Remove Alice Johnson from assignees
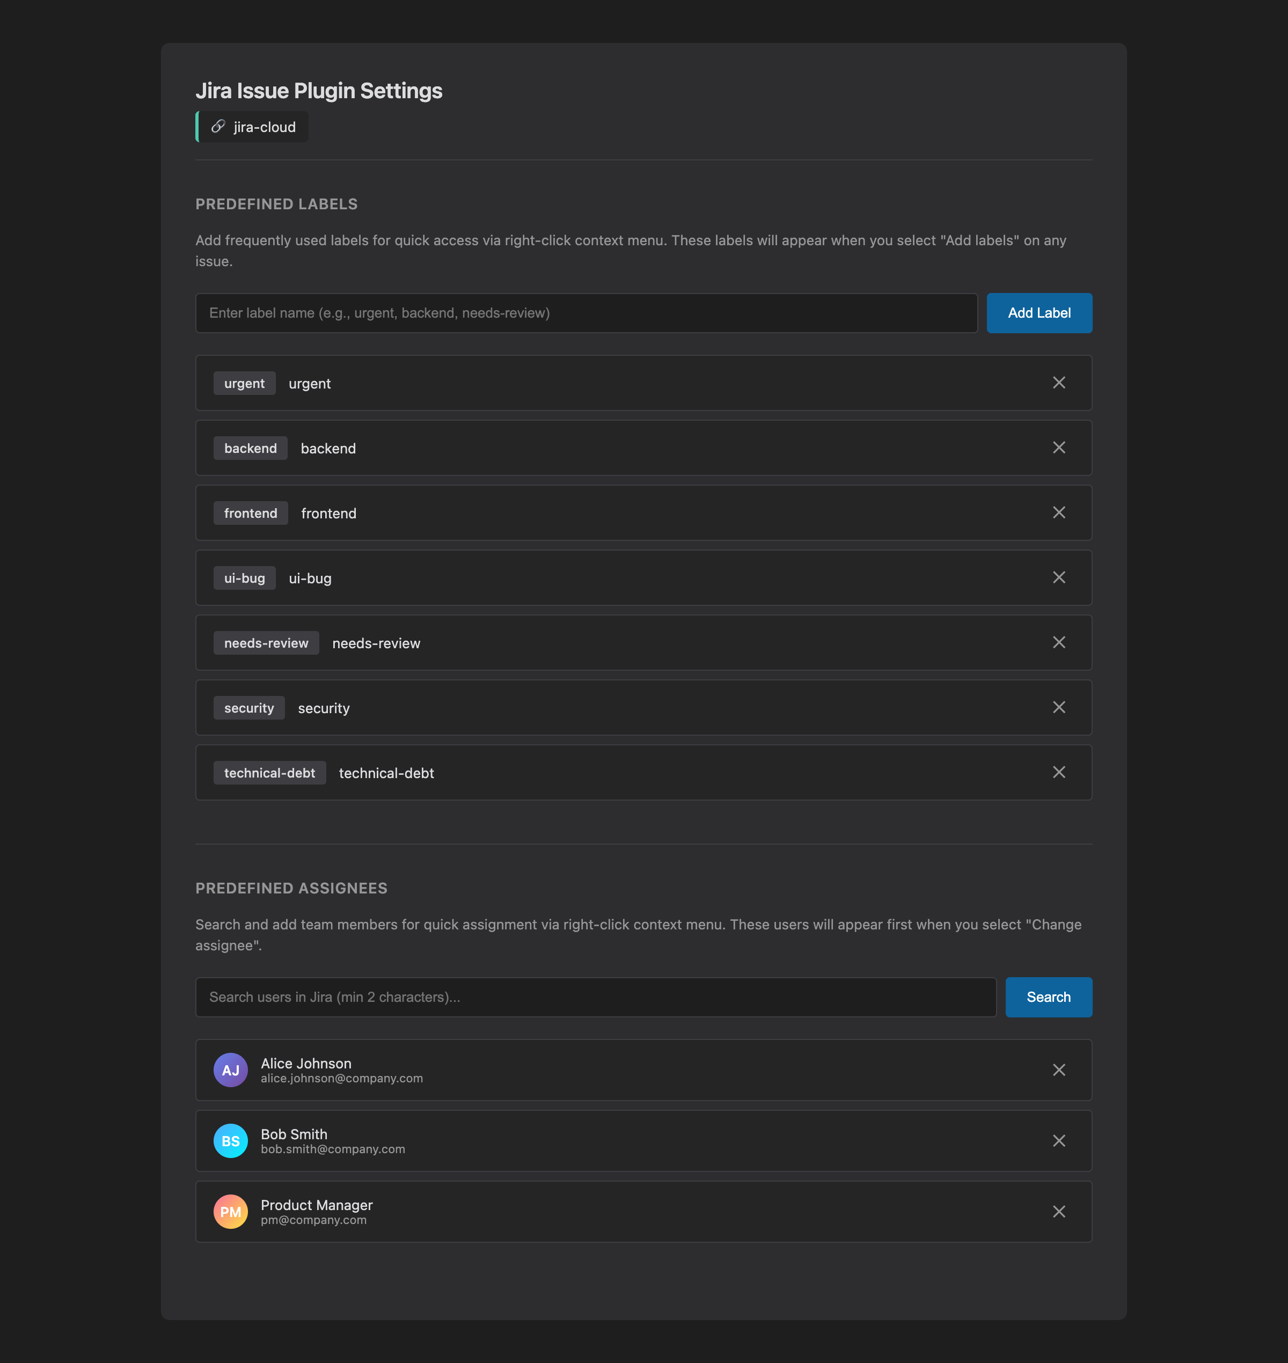The width and height of the screenshot is (1288, 1363). [1059, 1070]
